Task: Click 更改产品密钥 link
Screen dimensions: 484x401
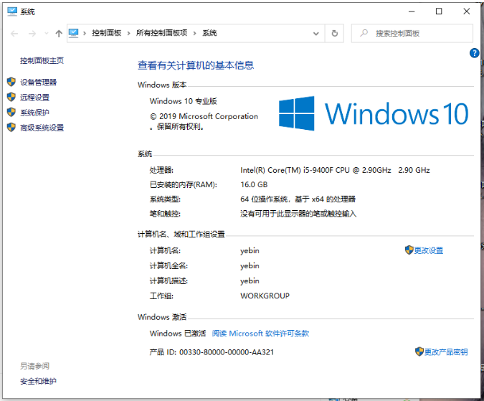Action: coord(445,352)
